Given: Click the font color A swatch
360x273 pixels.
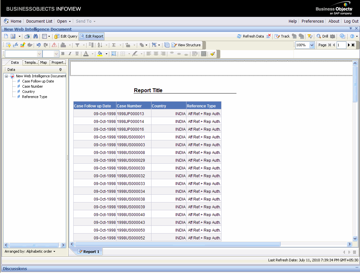Looking at the screenshot, I should (x=86, y=54).
